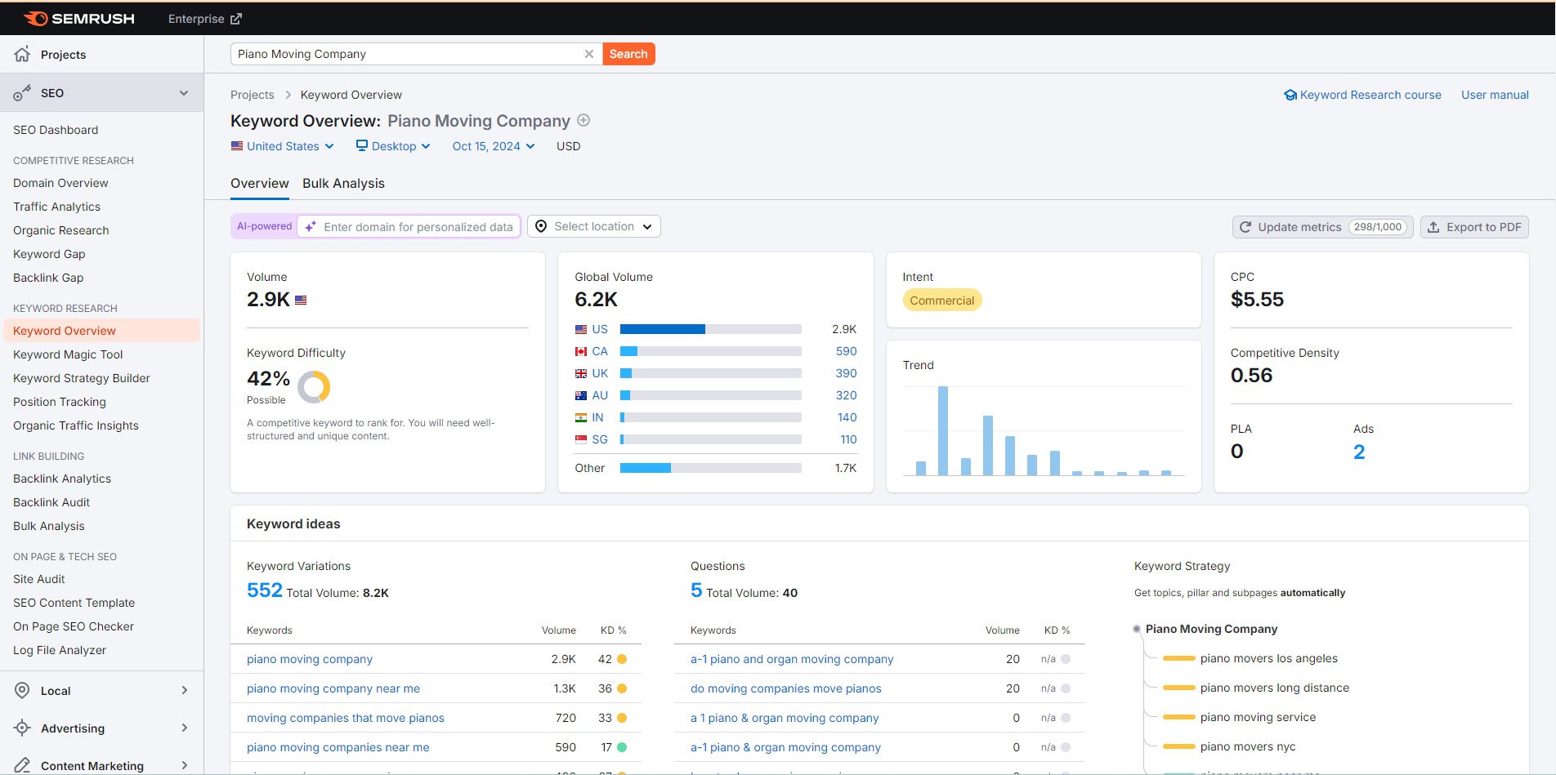Open the Desktop device dropdown
This screenshot has height=775, width=1556.
point(393,146)
